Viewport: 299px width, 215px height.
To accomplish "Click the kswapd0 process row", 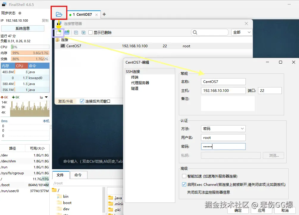I will [25, 78].
